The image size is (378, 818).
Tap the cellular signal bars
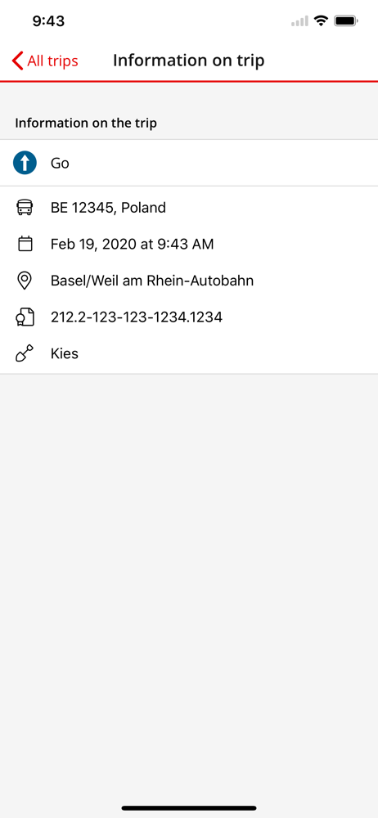pos(299,21)
